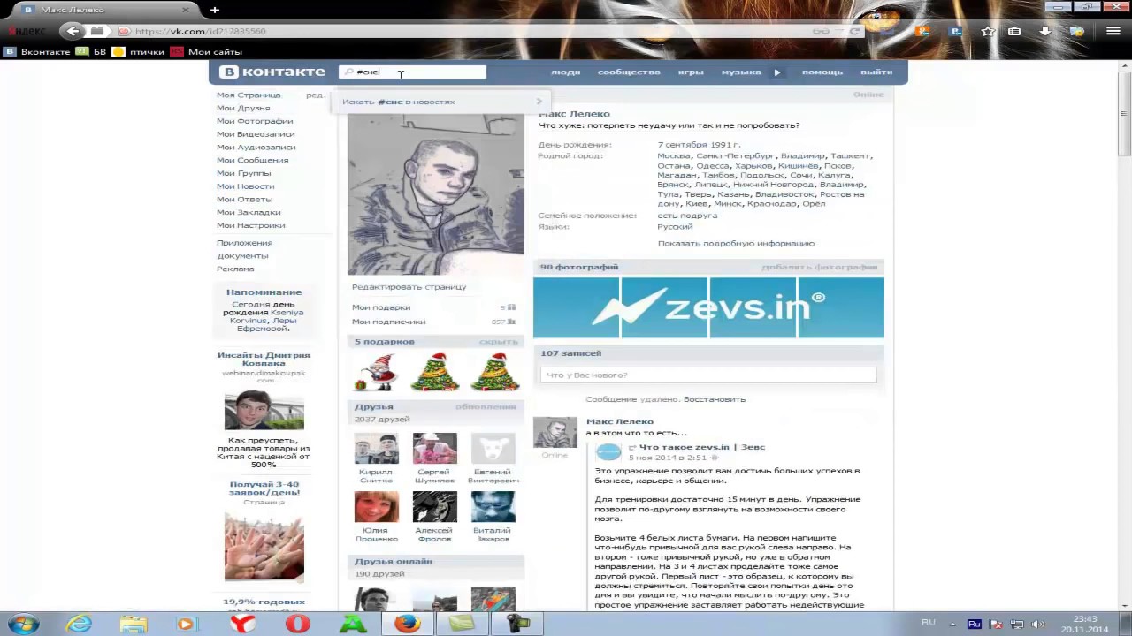1132x636 pixels.
Task: Click добавить фотографии link
Action: pos(819,267)
